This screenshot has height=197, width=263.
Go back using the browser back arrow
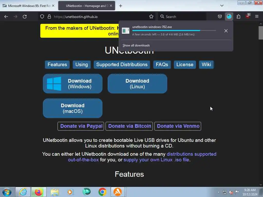6,17
